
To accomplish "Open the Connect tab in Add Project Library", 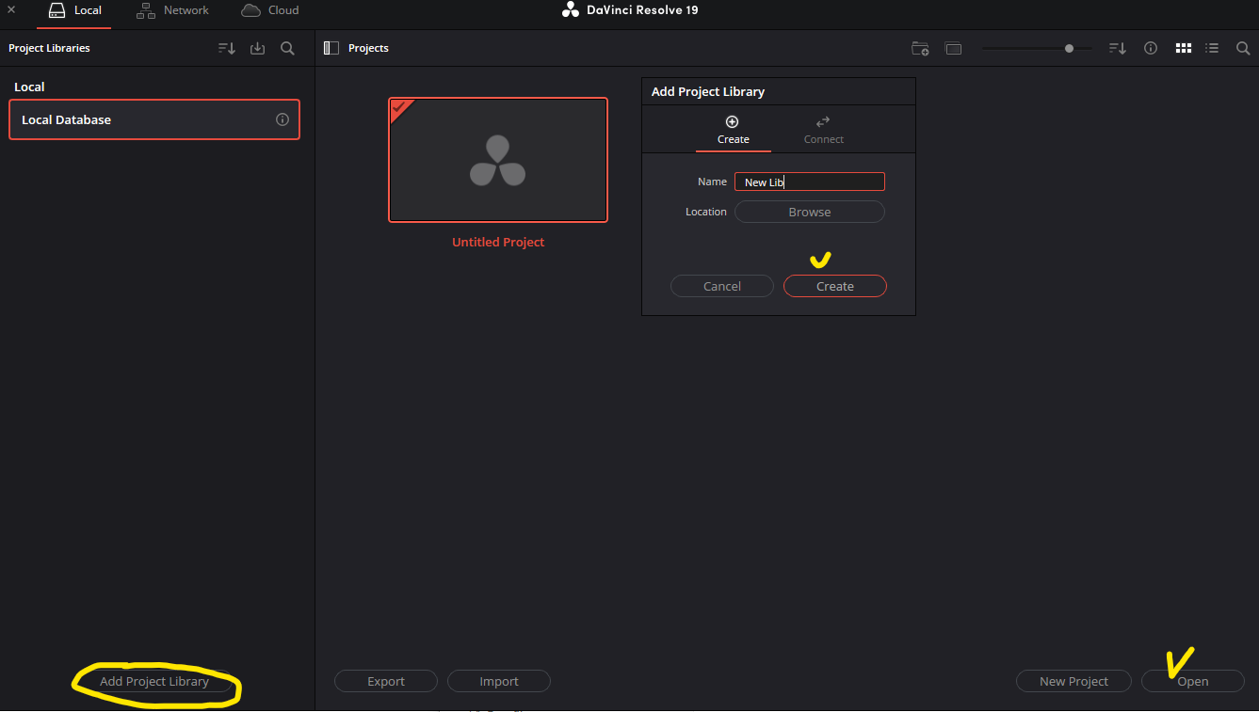I will [823, 130].
